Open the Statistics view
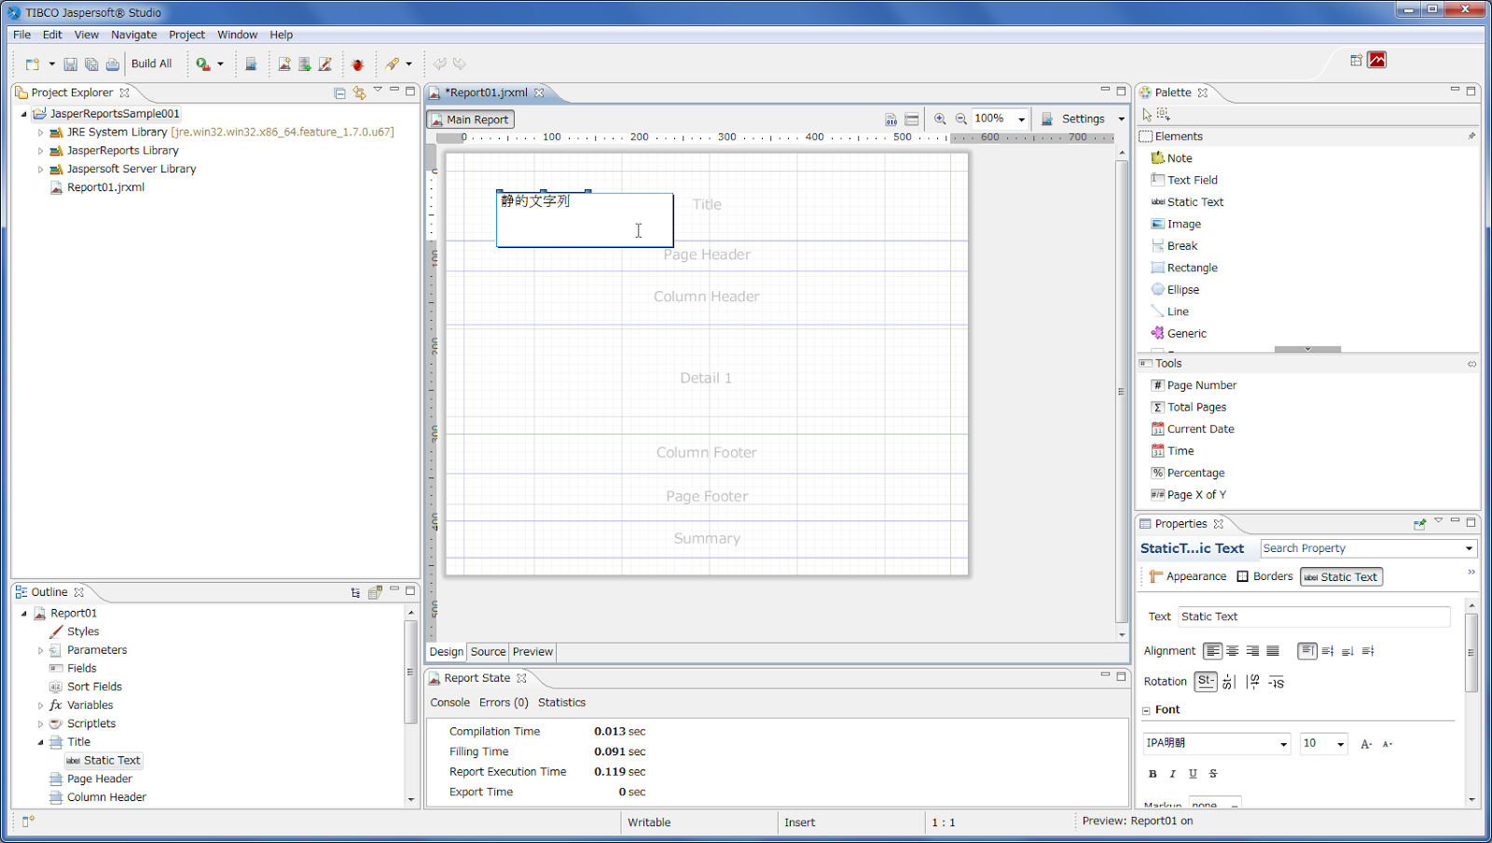1492x843 pixels. [x=561, y=702]
